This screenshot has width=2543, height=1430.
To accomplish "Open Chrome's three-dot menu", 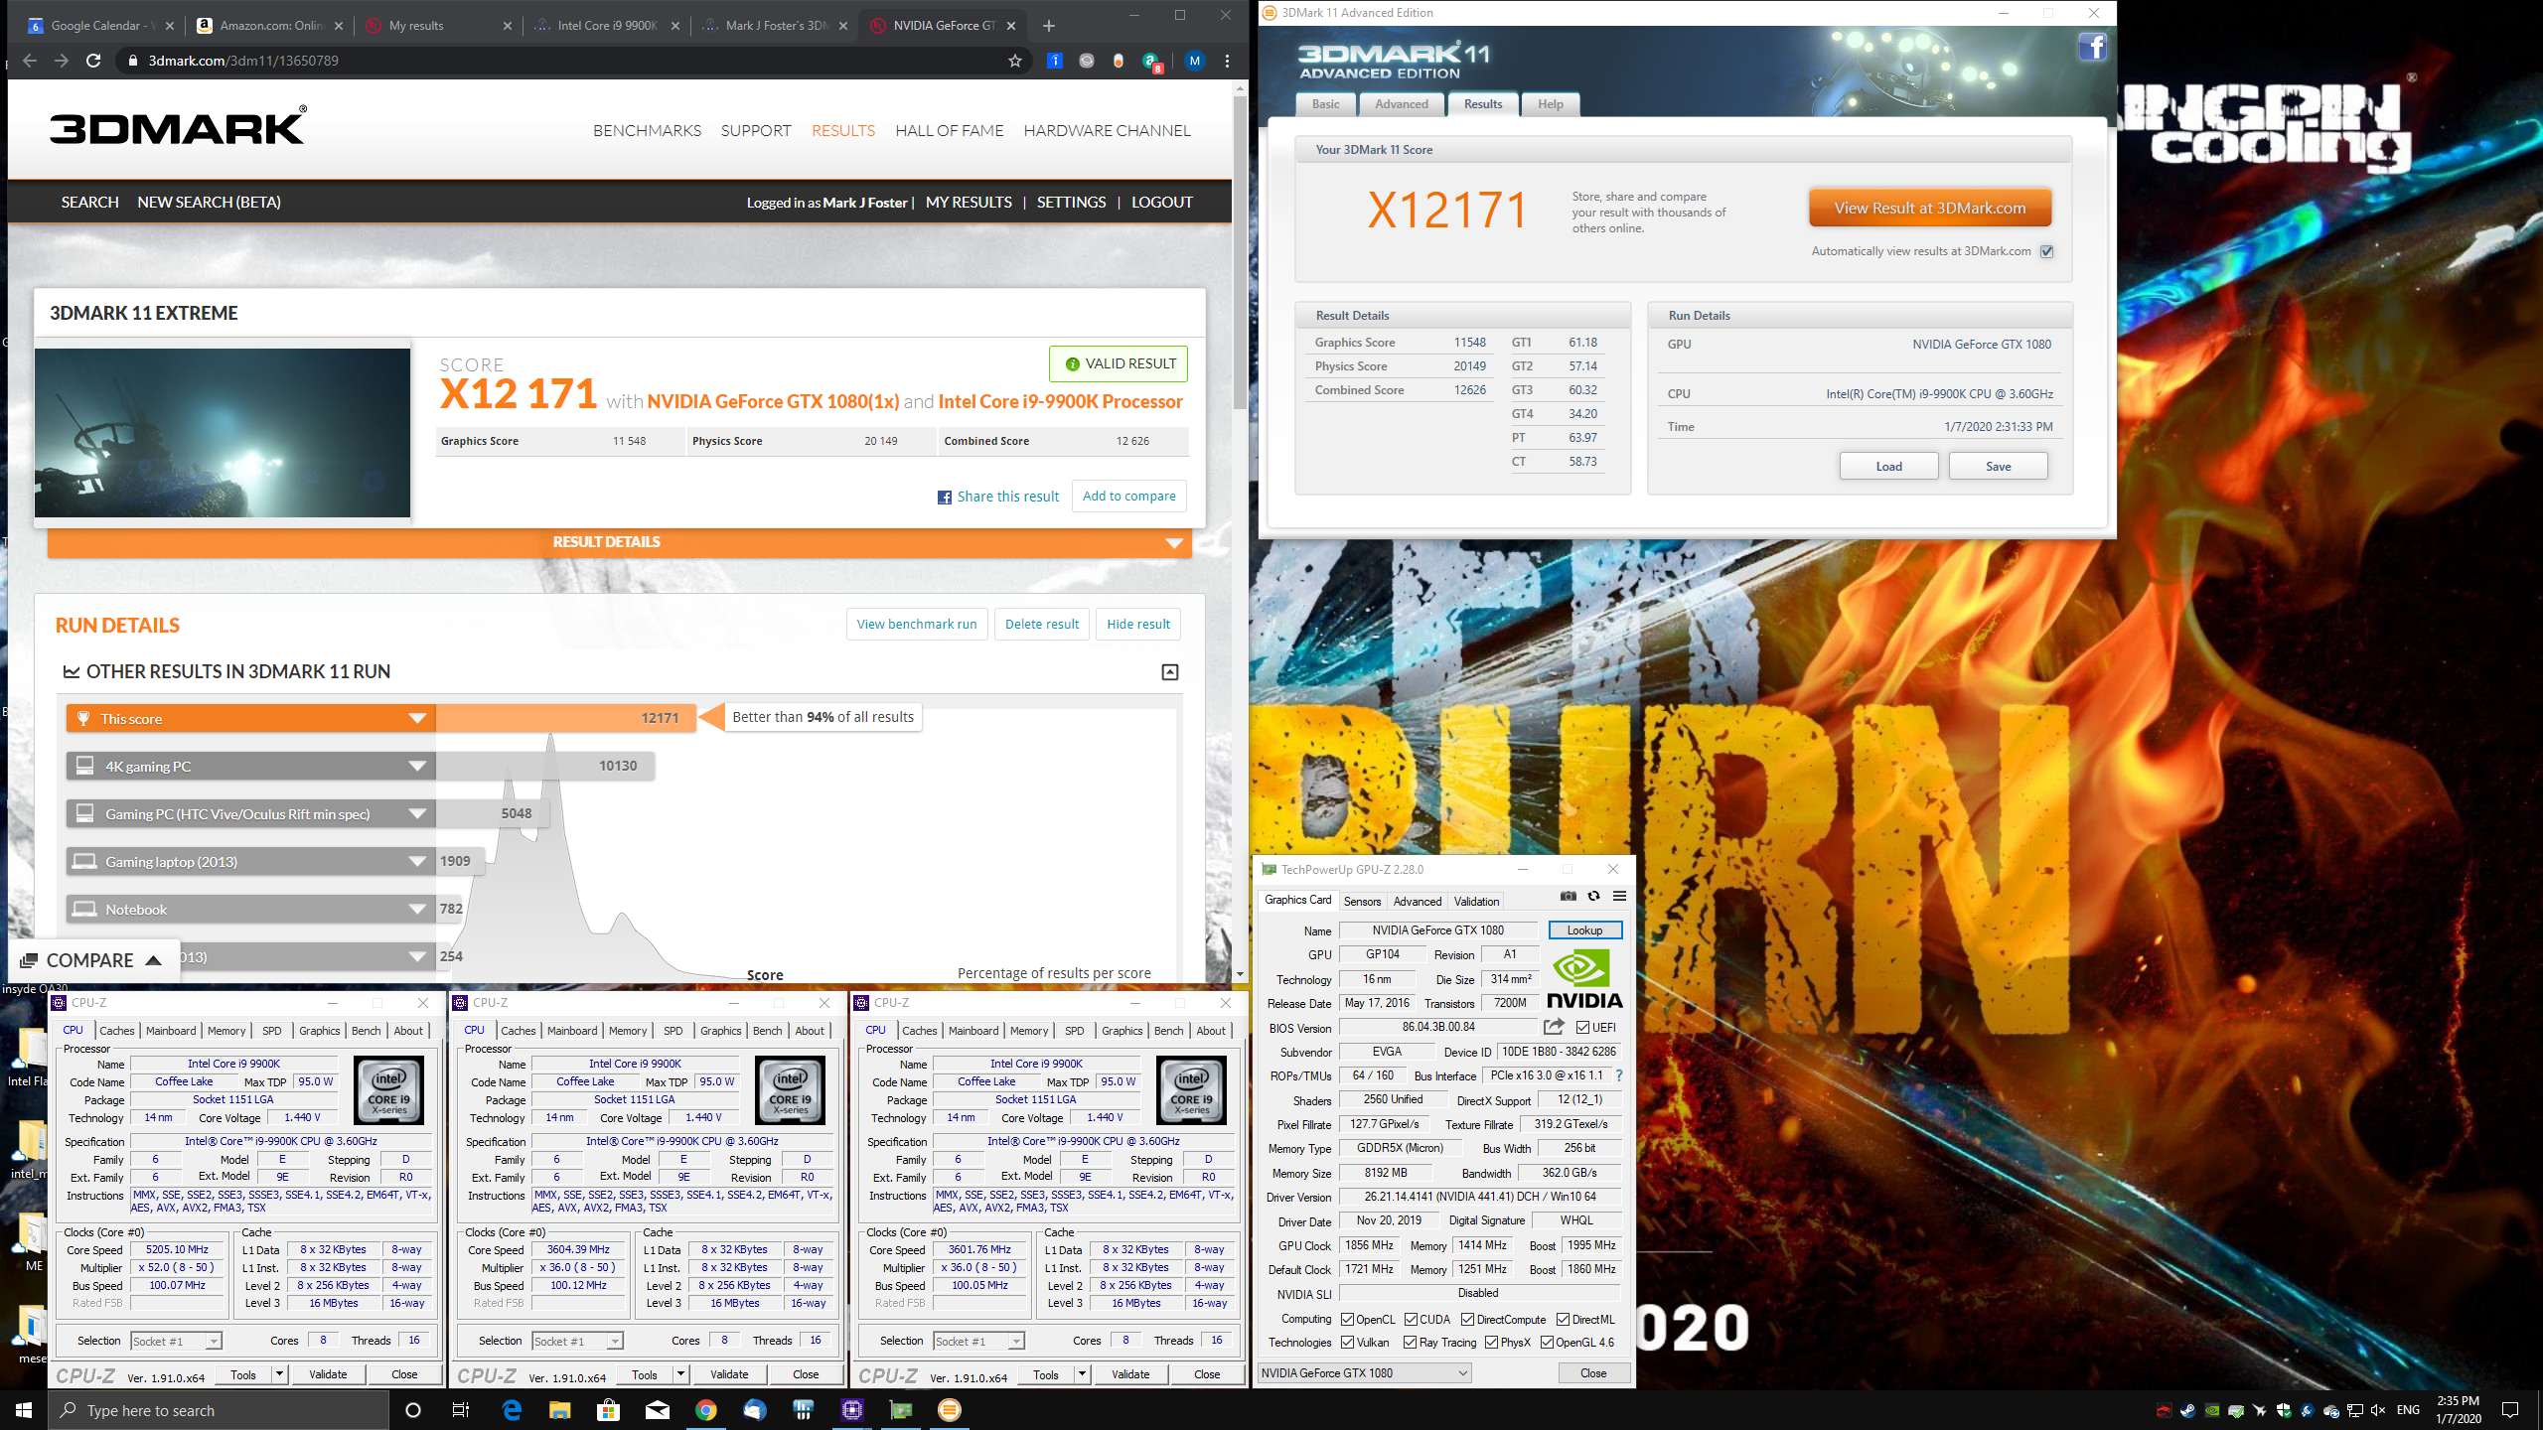I will 1228,61.
